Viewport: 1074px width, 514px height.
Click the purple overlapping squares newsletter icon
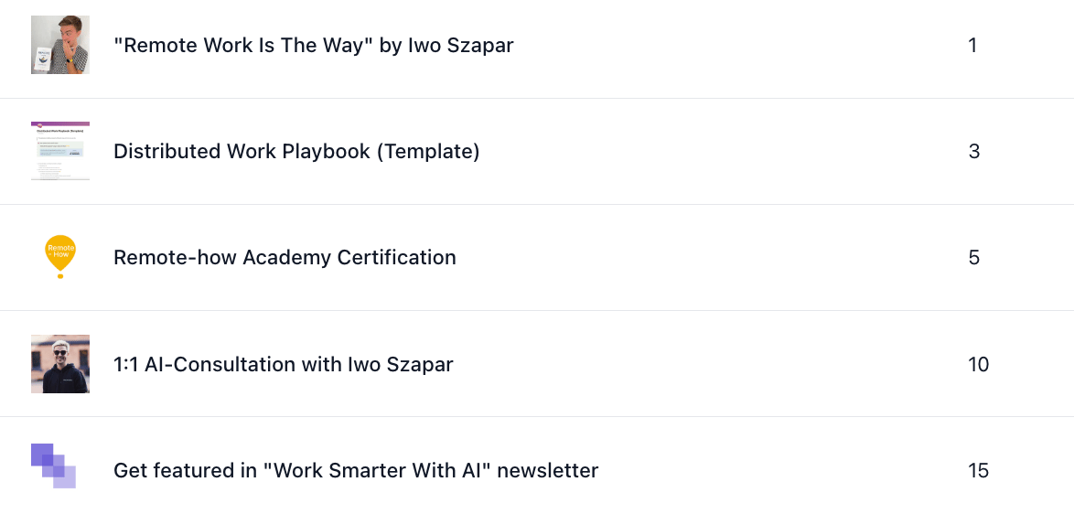pos(53,466)
